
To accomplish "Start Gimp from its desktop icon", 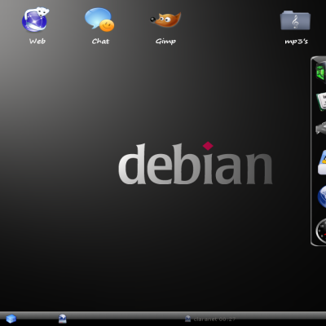I will click(x=165, y=20).
